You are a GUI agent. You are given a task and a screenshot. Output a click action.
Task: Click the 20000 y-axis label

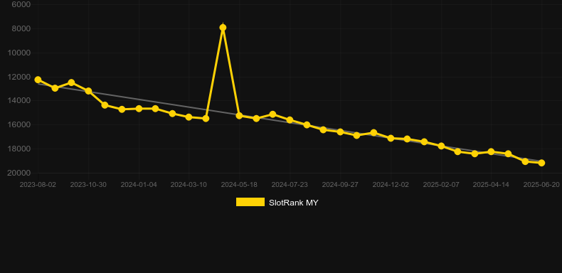pyautogui.click(x=18, y=173)
